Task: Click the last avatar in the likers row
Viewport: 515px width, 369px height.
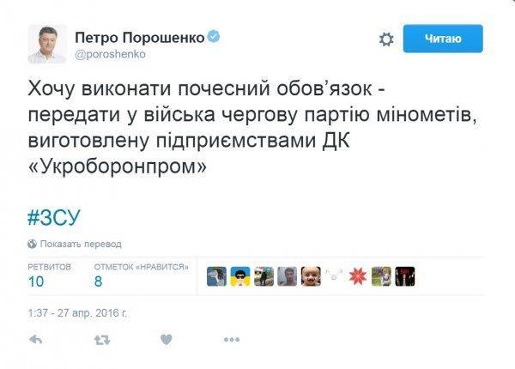Action: 405,275
